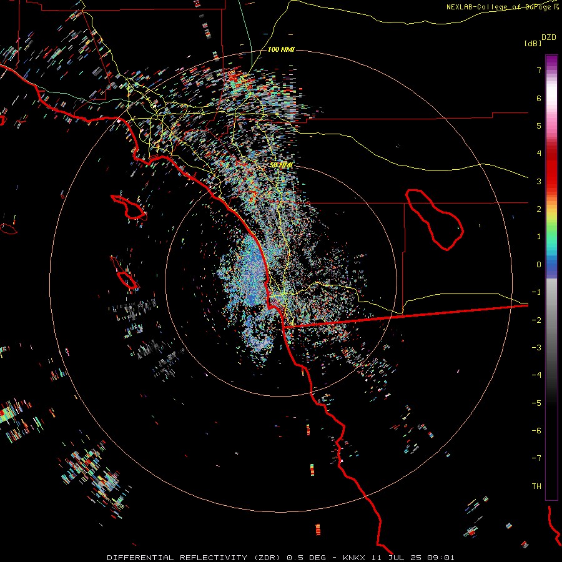Viewport: 562px width, 562px height.
Task: Click the 0 value on color scale
Action: [x=539, y=265]
